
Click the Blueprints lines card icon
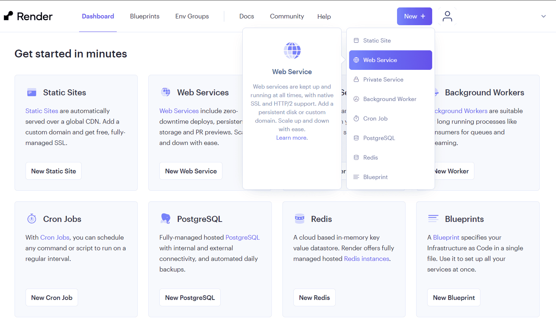[433, 219]
